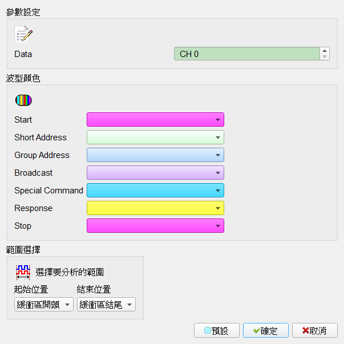The image size is (344, 344).
Task: Click the parameter settings notepad pencil icon
Action: 23,34
